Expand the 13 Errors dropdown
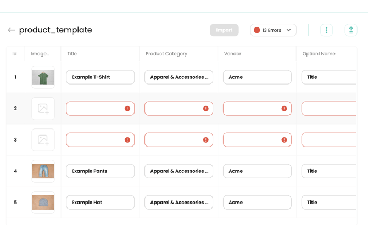The height and width of the screenshot is (225, 368). [274, 30]
